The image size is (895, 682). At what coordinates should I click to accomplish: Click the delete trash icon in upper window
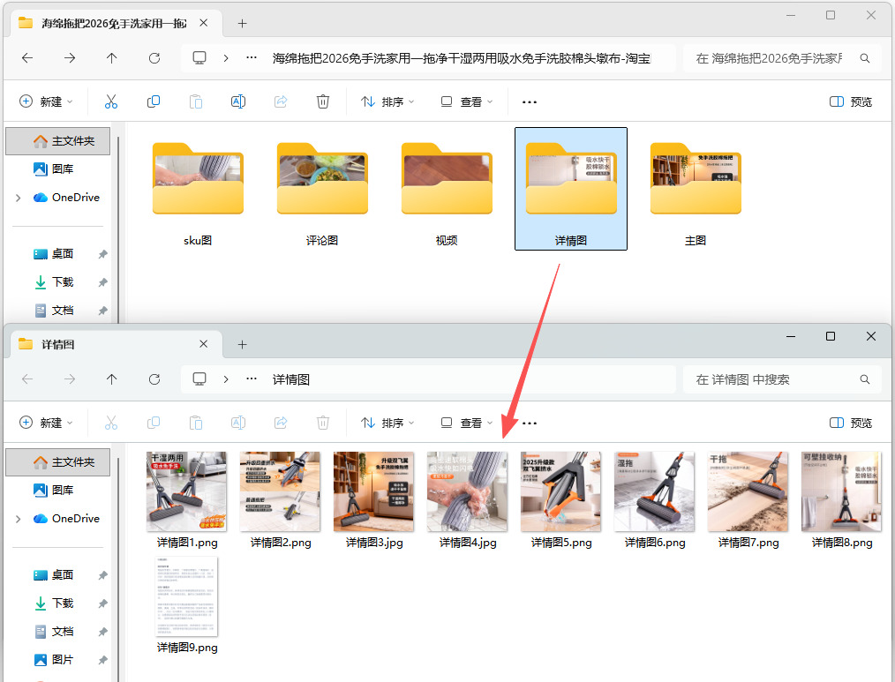pyautogui.click(x=322, y=101)
